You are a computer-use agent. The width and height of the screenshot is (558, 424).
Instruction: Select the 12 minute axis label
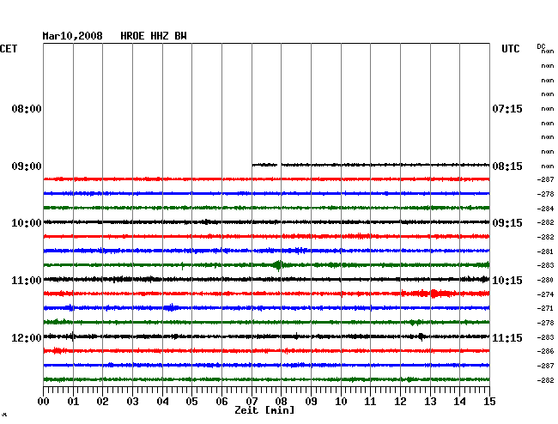[x=400, y=401]
